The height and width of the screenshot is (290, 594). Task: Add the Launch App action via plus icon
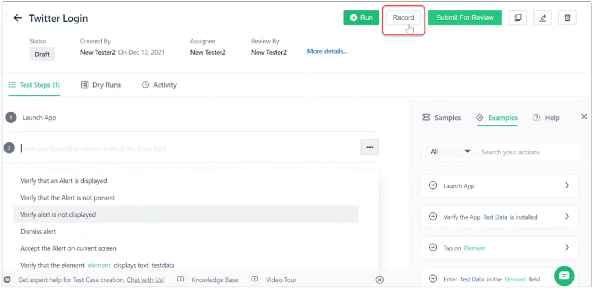tap(433, 185)
